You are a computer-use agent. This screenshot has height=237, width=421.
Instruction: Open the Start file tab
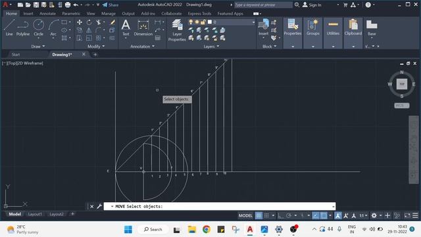(x=16, y=55)
